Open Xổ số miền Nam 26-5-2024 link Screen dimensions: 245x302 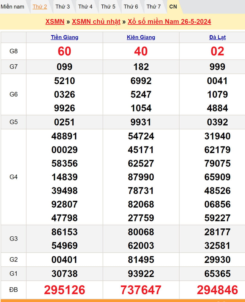pyautogui.click(x=169, y=22)
